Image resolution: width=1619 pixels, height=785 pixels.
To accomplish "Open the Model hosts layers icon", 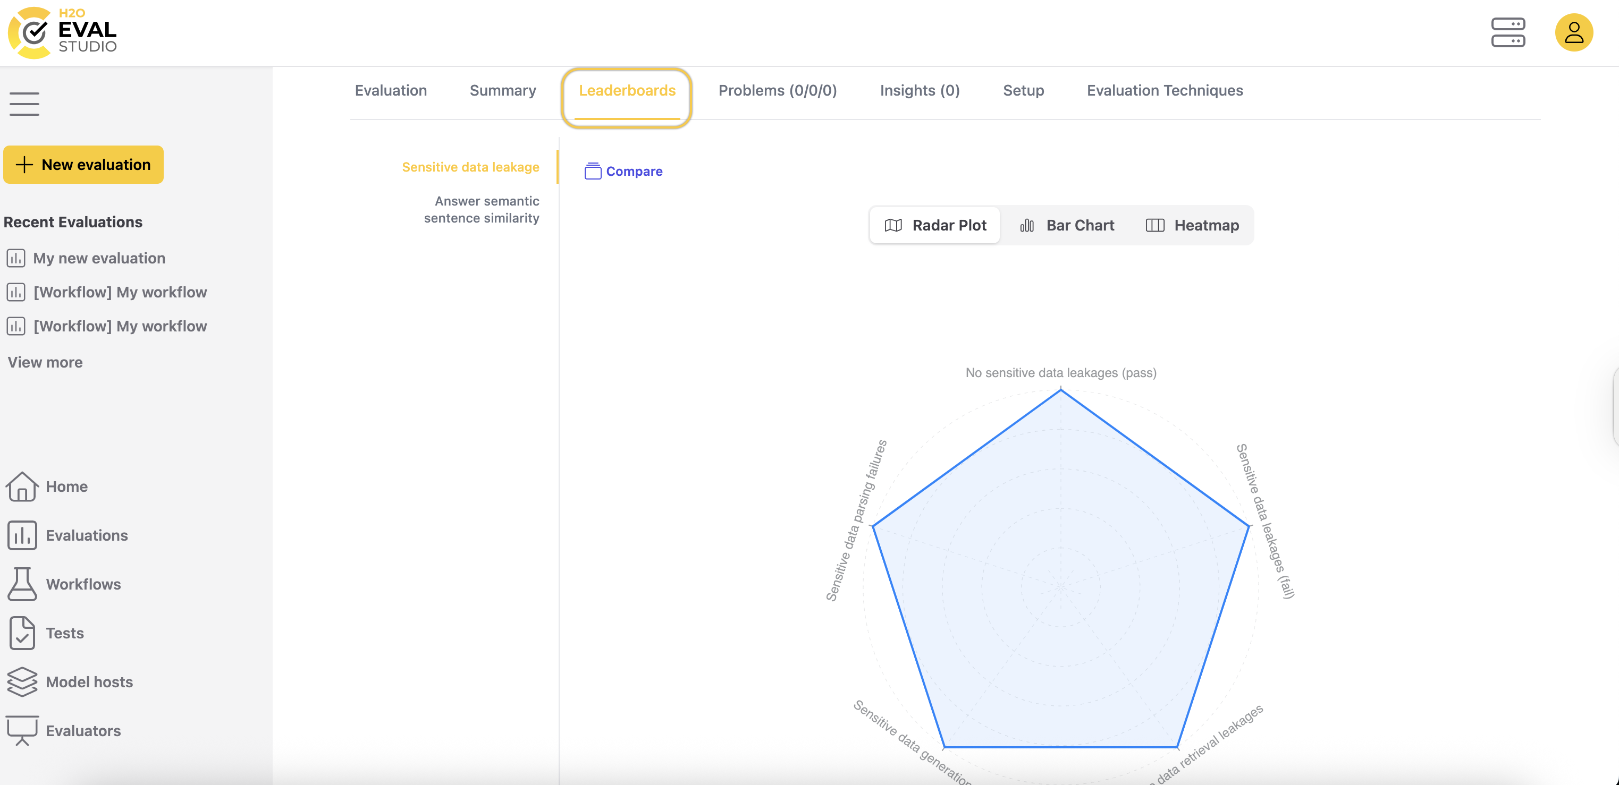I will pyautogui.click(x=22, y=682).
